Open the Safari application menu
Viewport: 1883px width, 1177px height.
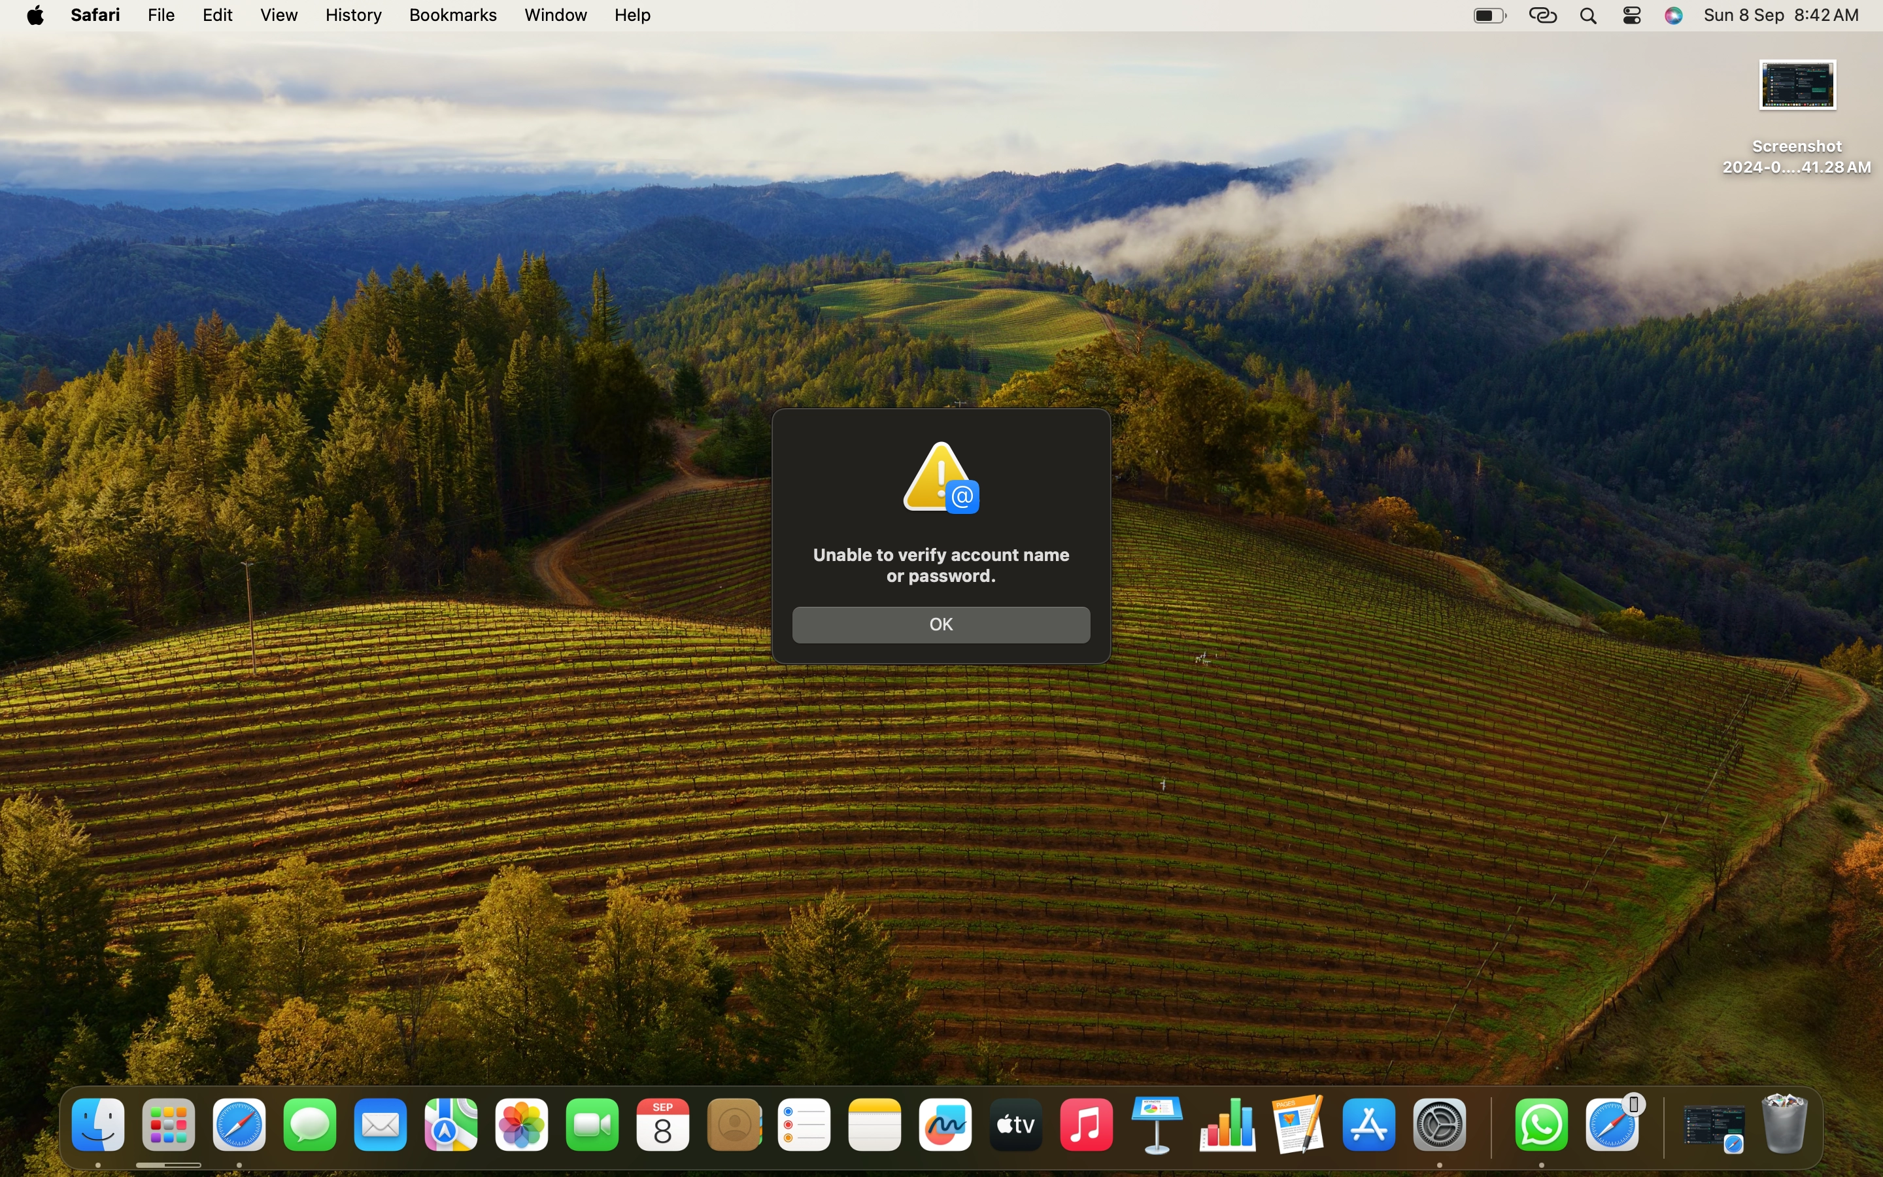95,16
